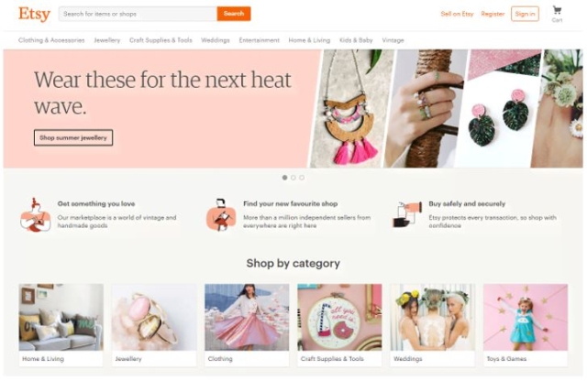Open the Clothing & Accessories menu
587x381 pixels.
point(51,40)
